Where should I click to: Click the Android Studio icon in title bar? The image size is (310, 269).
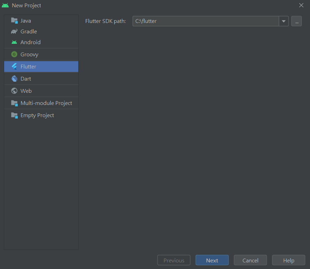coord(5,5)
